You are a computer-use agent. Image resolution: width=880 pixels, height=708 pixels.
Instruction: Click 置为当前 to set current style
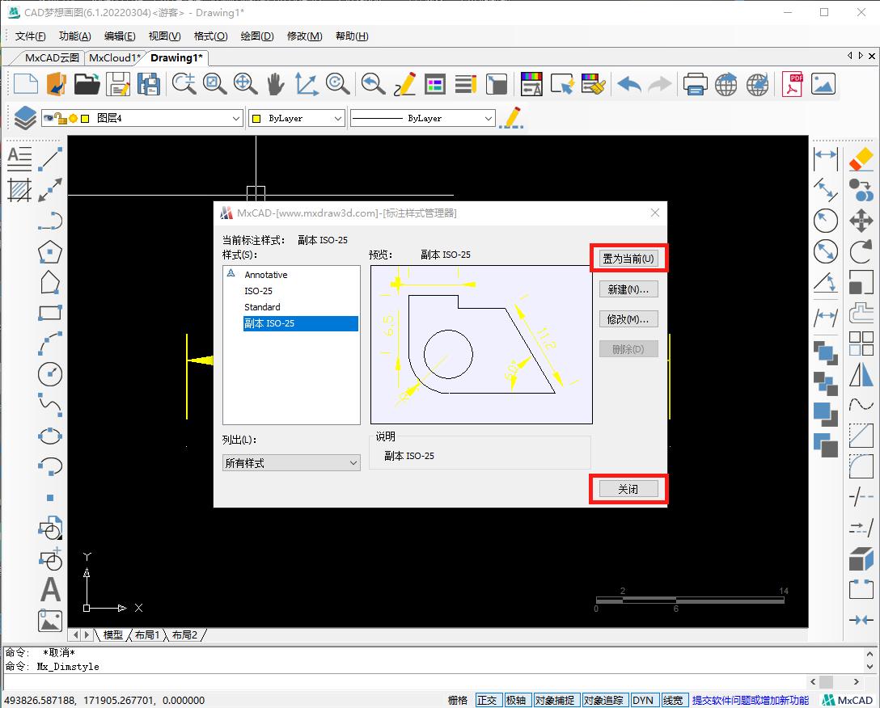[x=628, y=257]
